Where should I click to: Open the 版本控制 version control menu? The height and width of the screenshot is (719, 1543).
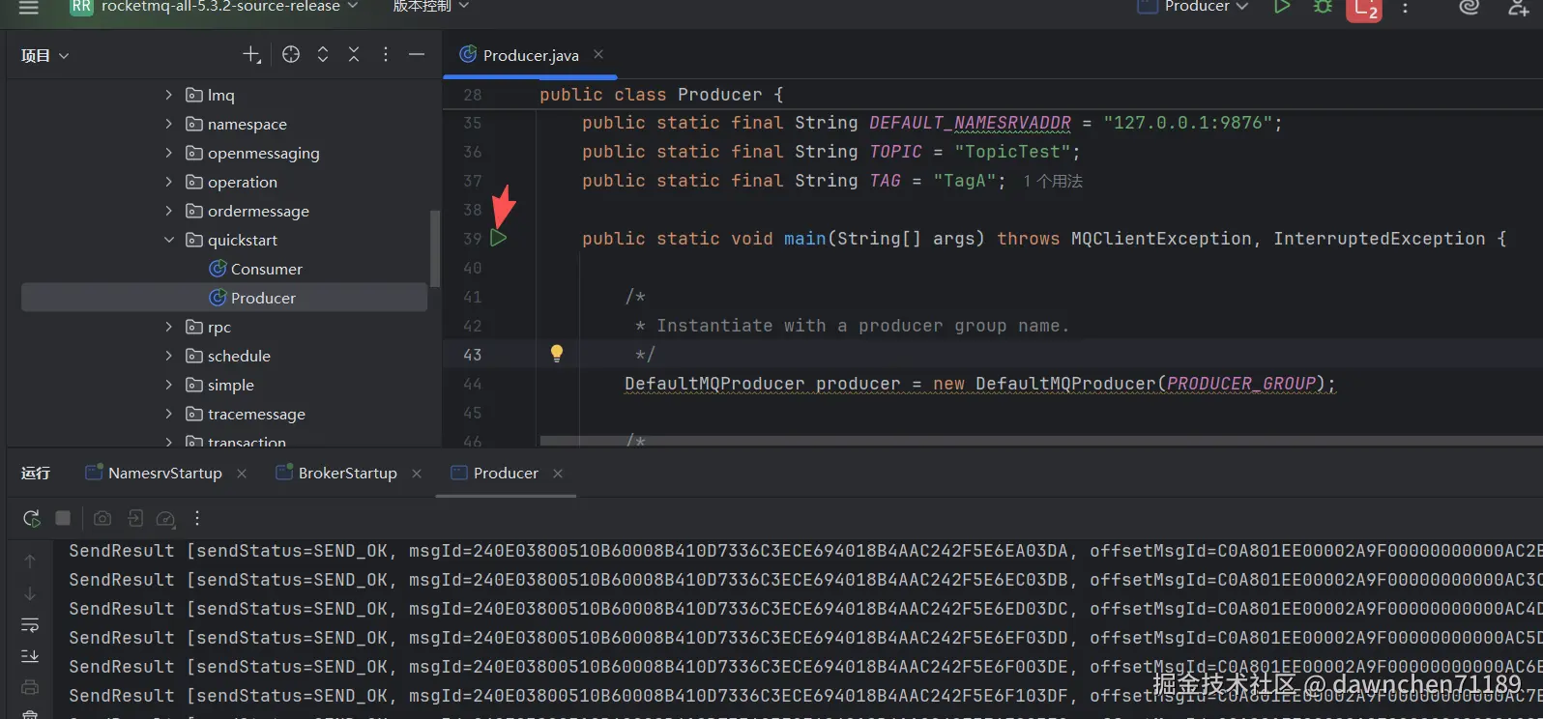(430, 7)
